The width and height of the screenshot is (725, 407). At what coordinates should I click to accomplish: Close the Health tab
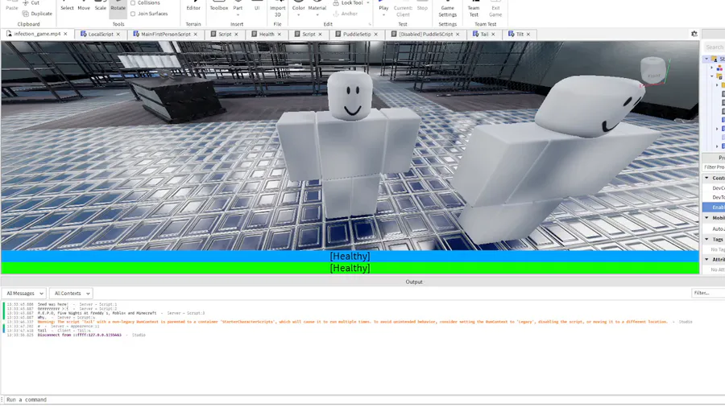[x=280, y=34]
